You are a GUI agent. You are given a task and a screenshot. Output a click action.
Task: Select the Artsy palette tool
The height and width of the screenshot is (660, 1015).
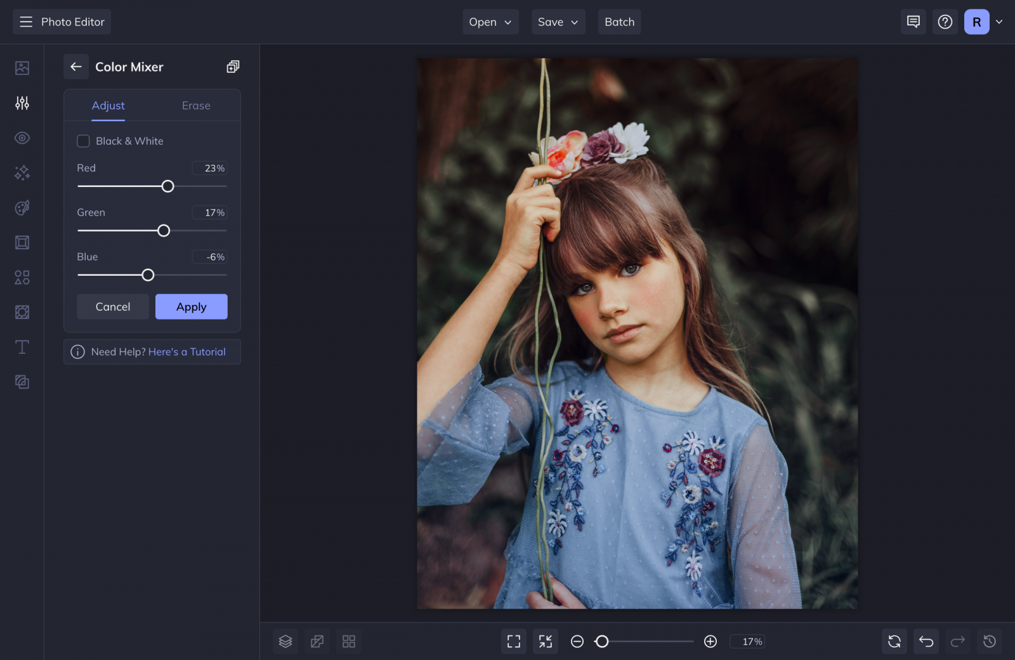tap(22, 208)
